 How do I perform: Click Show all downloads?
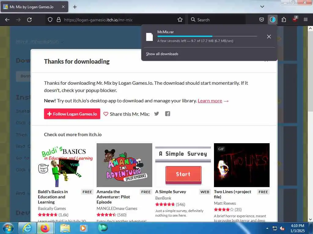[162, 54]
